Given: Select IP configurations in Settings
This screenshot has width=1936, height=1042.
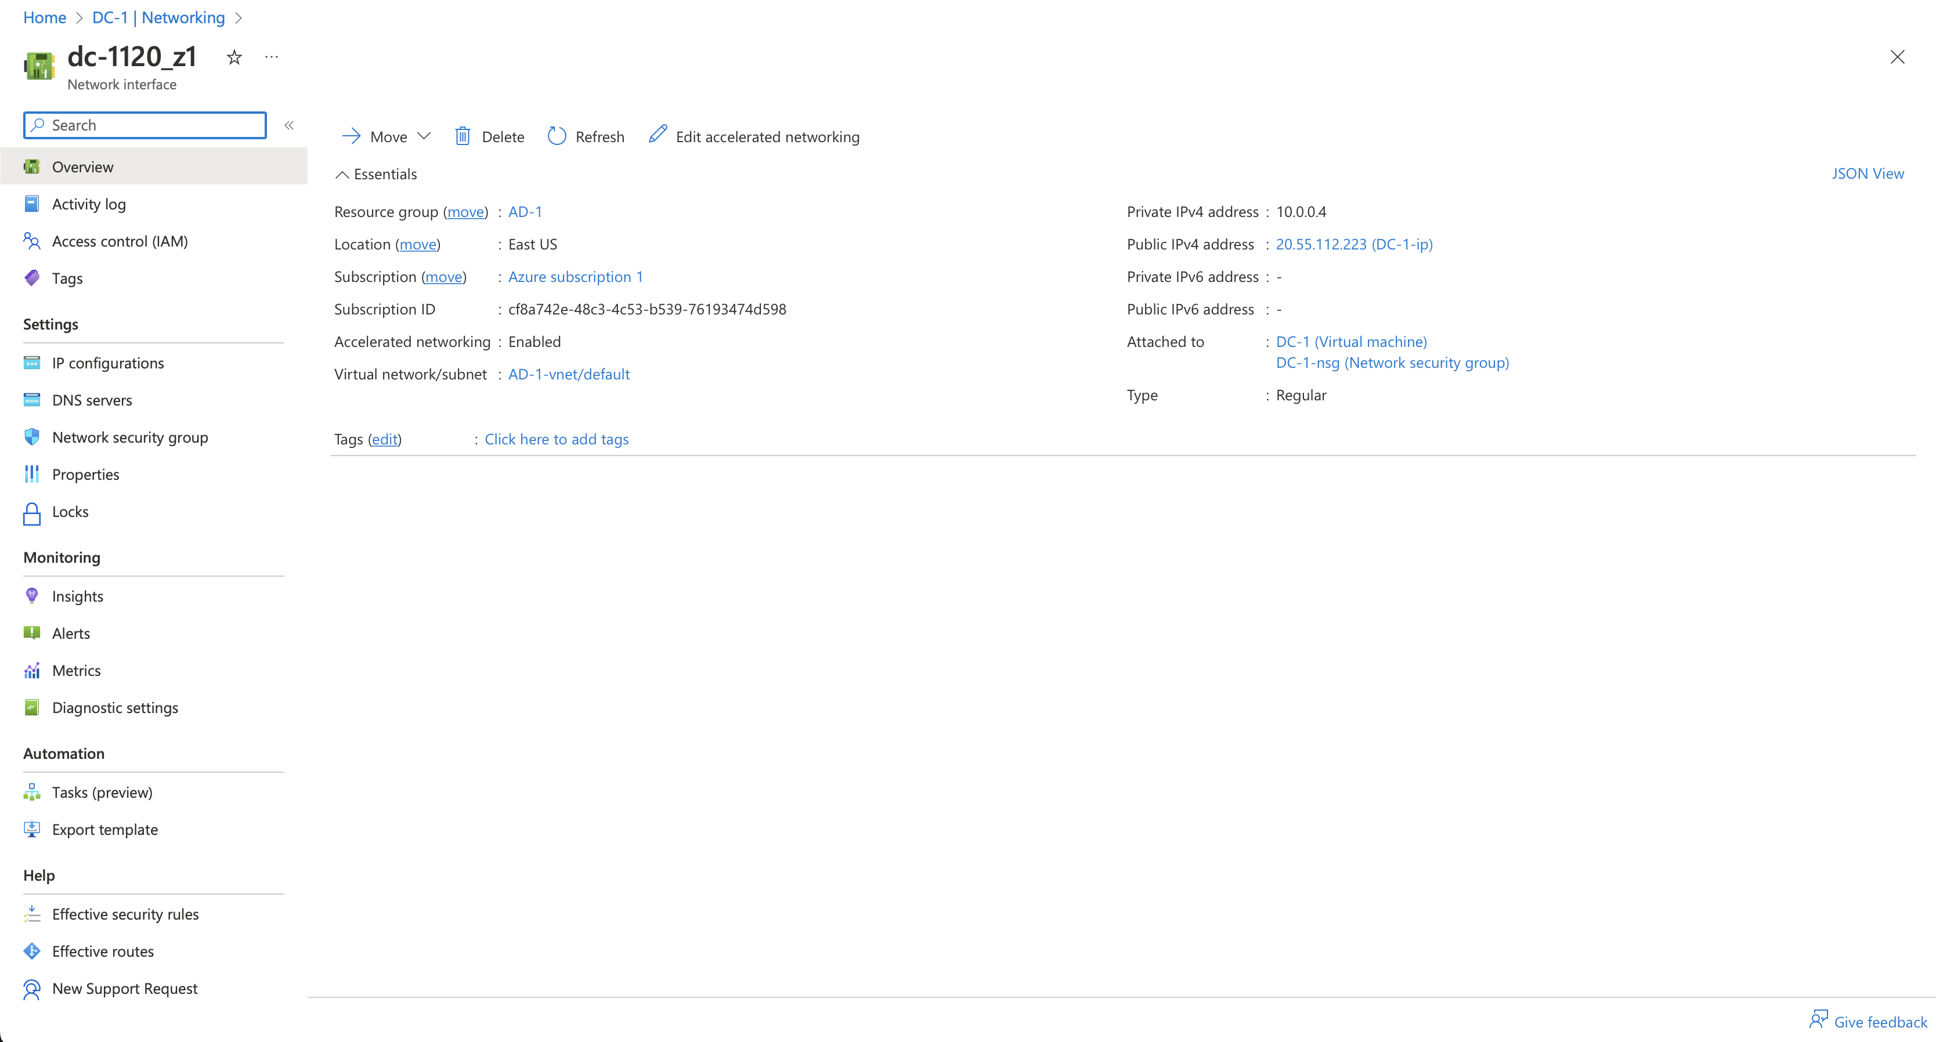Looking at the screenshot, I should click(153, 363).
